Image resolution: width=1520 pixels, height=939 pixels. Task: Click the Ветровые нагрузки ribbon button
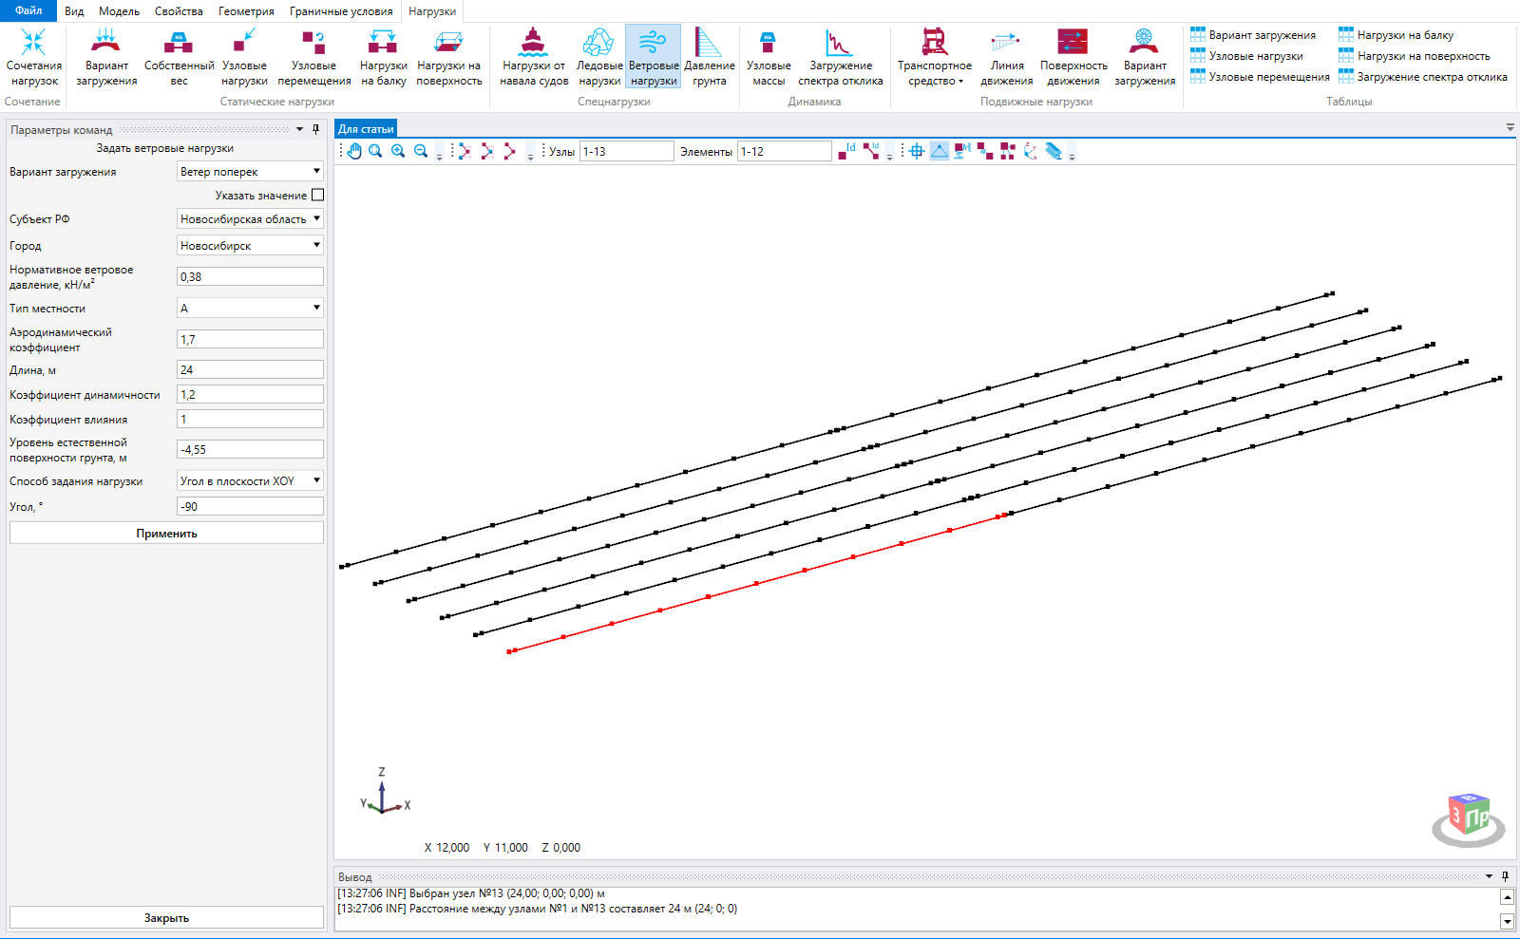pyautogui.click(x=654, y=57)
